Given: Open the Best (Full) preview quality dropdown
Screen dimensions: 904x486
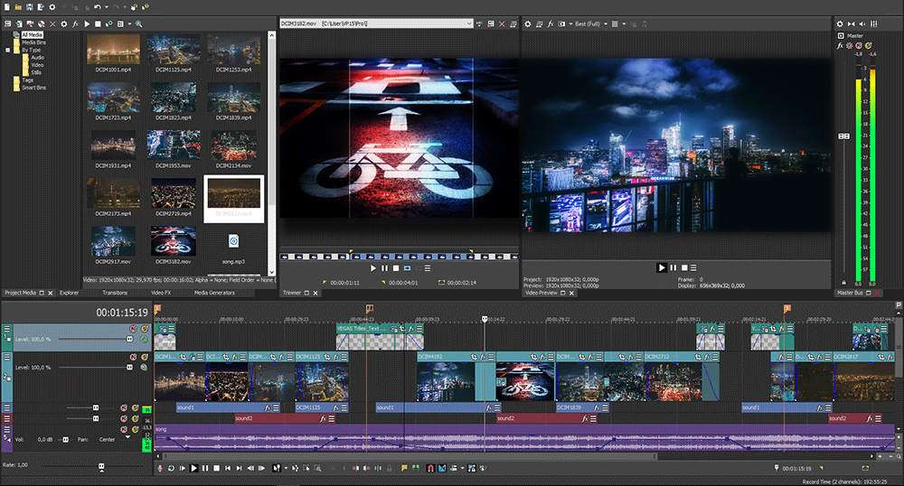Looking at the screenshot, I should tap(606, 24).
